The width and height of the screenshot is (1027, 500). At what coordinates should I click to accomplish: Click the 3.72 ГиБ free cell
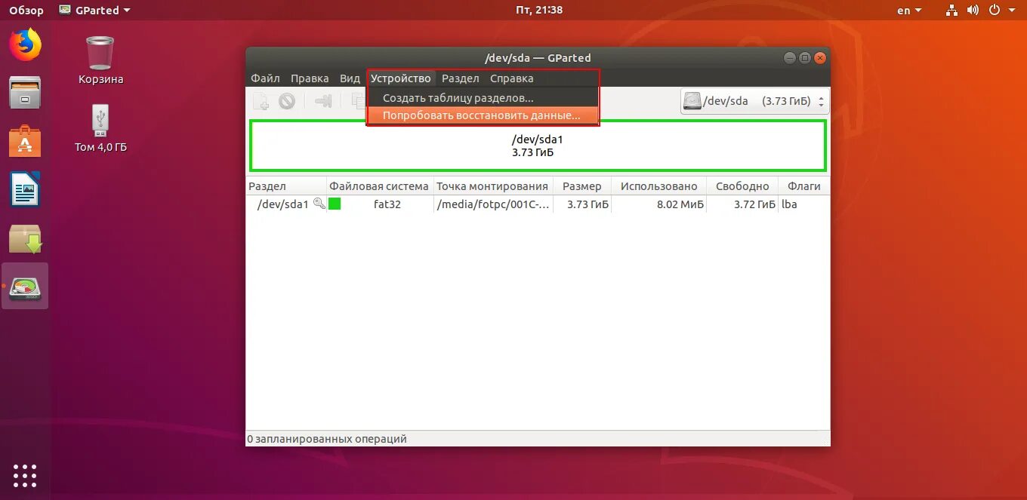(755, 204)
